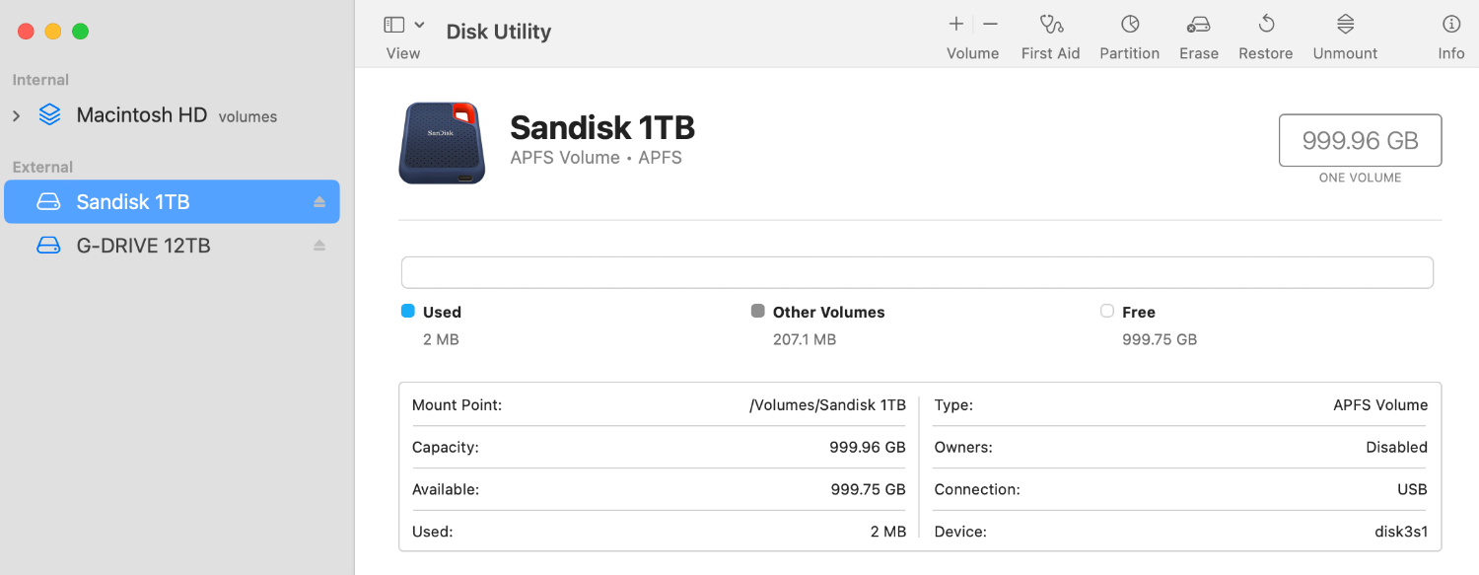Click the Sandisk drive thumbnail image
Screen dimensions: 1479x575
(443, 143)
